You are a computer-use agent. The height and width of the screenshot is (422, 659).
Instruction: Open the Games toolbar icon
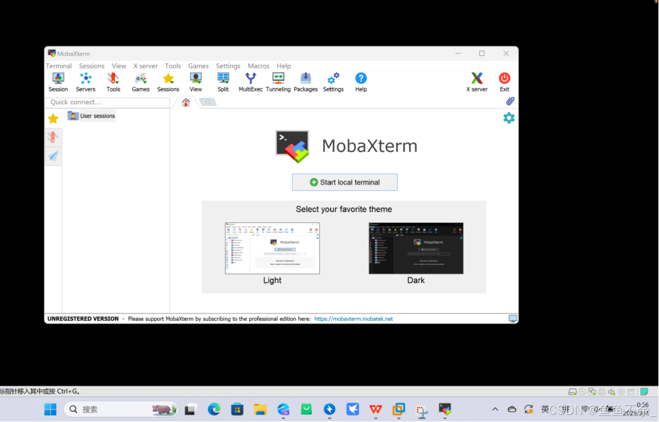tap(140, 82)
